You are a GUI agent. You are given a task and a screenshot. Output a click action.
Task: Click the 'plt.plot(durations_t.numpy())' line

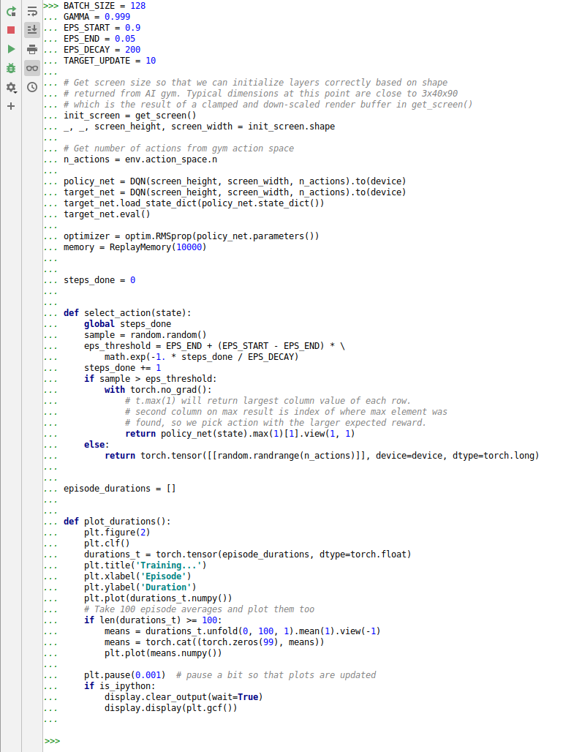click(x=158, y=599)
